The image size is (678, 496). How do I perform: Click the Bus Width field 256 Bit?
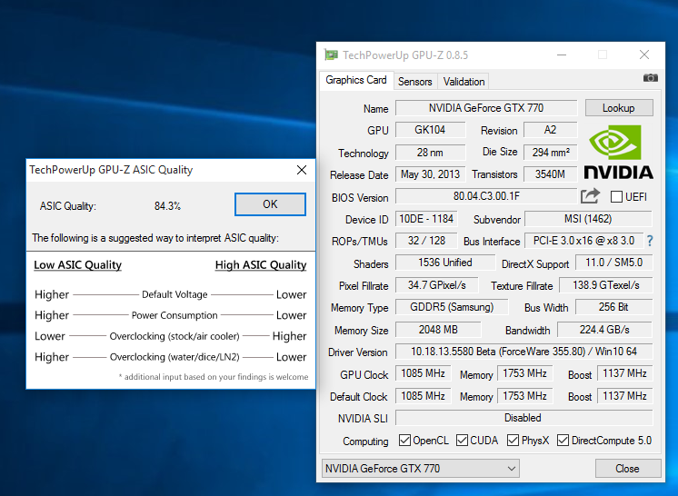(x=613, y=307)
